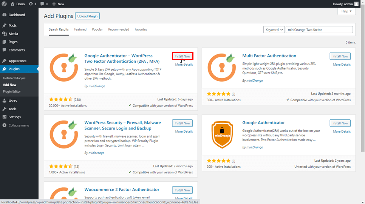Open the comments bubble in admin bar
The image size is (365, 204).
[x=42, y=4]
